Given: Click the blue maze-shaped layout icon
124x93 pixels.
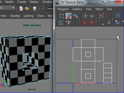Looking at the screenshot, I should pos(118,16).
